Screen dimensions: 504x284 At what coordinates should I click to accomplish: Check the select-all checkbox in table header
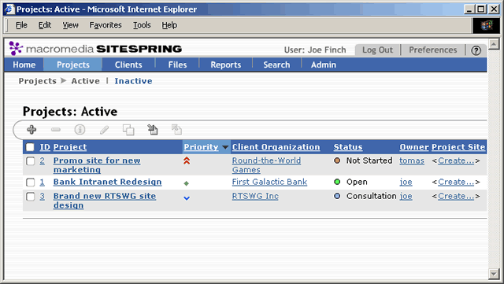point(30,147)
